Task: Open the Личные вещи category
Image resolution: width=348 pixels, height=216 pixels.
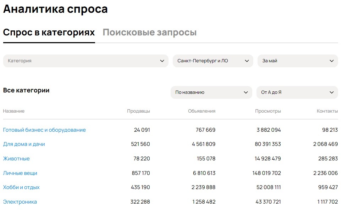Action: (20, 173)
